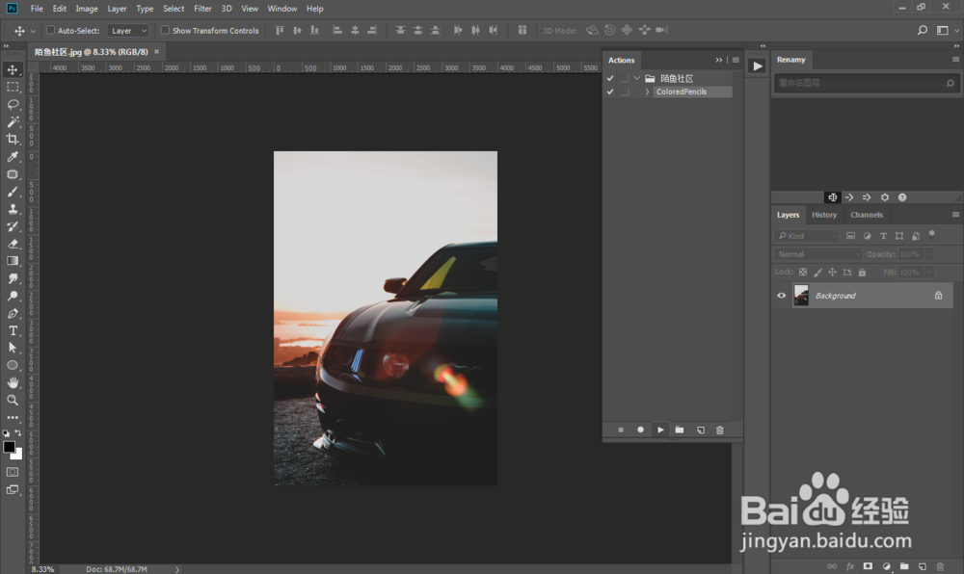This screenshot has height=574, width=964.
Task: Change screen mode icon in toolbar
Action: coord(13,490)
